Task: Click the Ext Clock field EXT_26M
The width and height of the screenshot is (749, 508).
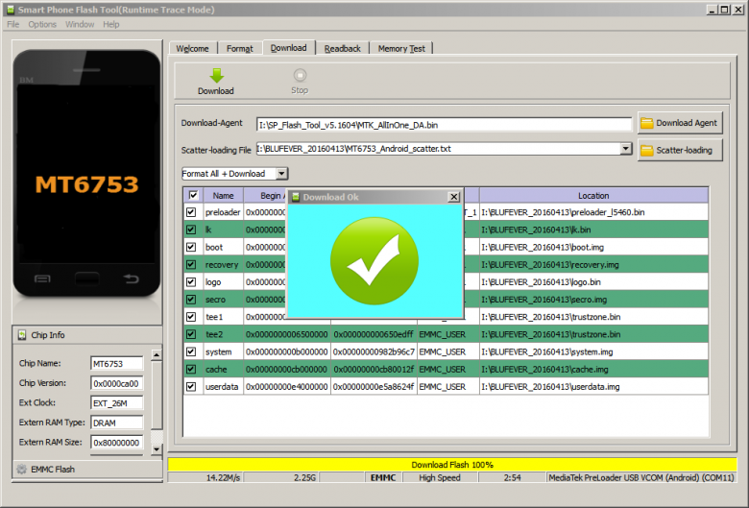Action: (116, 403)
